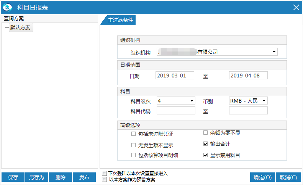Close the 科目日报表 dialog
This screenshot has height=185, width=303.
[x=296, y=8]
